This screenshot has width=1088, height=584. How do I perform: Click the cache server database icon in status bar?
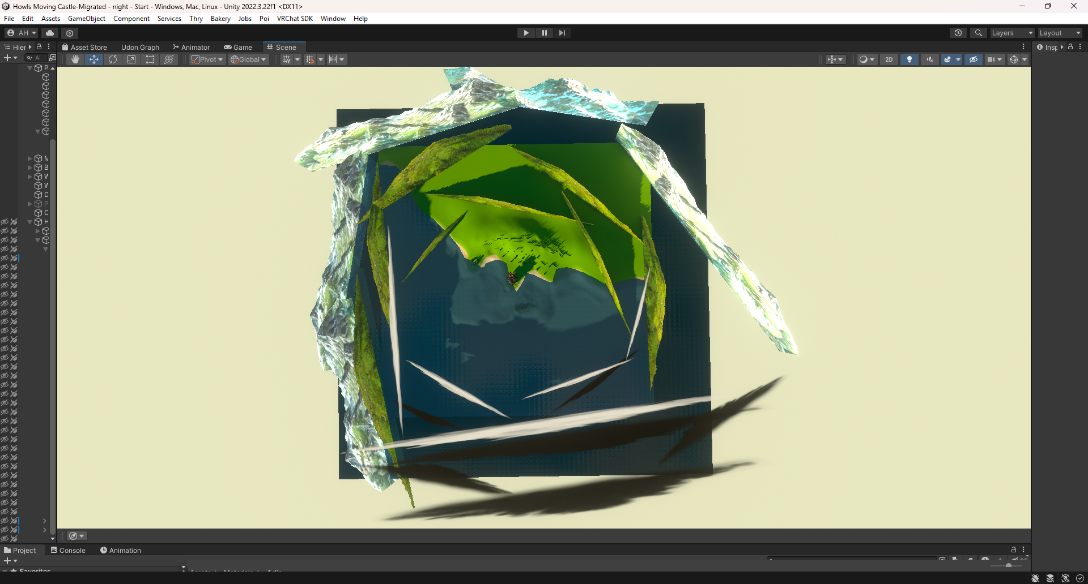(1050, 578)
